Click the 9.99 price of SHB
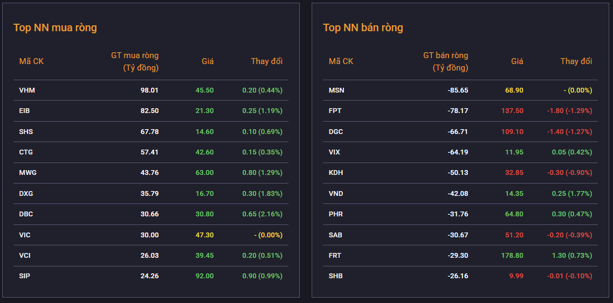The image size is (613, 303). tap(516, 277)
